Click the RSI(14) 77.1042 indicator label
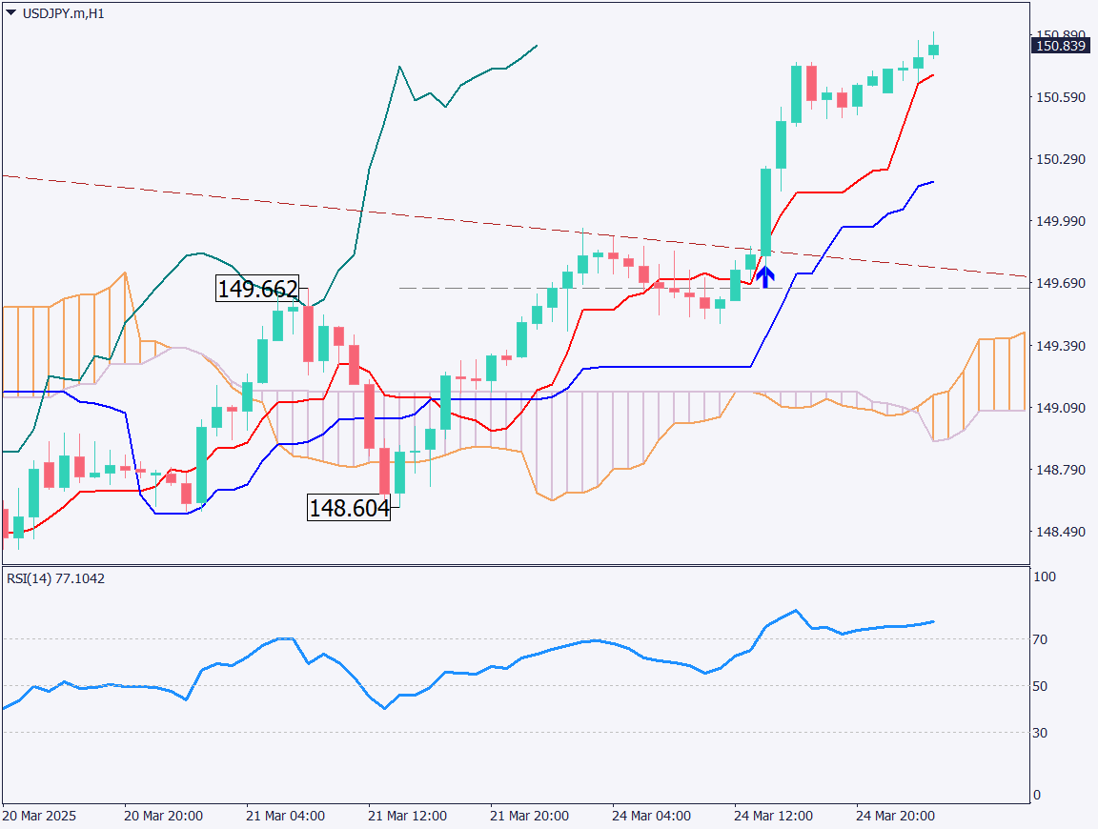This screenshot has width=1098, height=829. tap(56, 577)
